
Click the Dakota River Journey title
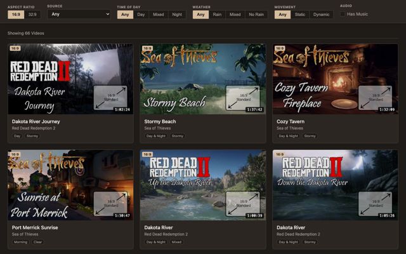point(36,121)
